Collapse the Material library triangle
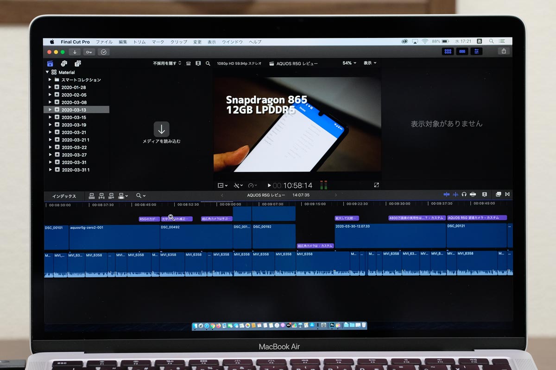 [47, 72]
